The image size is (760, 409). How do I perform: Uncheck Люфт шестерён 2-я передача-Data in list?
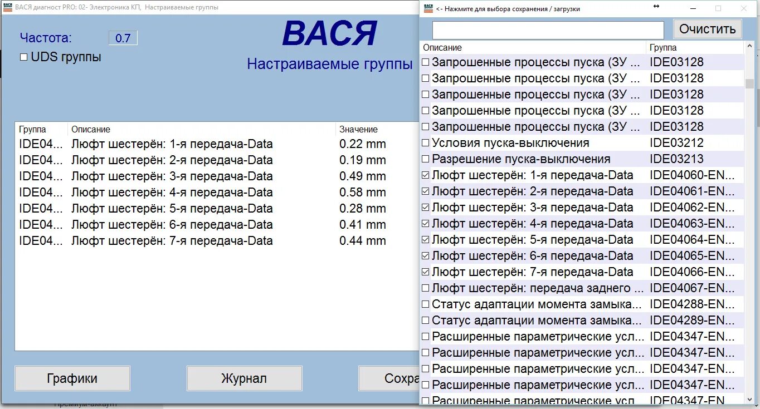(426, 191)
